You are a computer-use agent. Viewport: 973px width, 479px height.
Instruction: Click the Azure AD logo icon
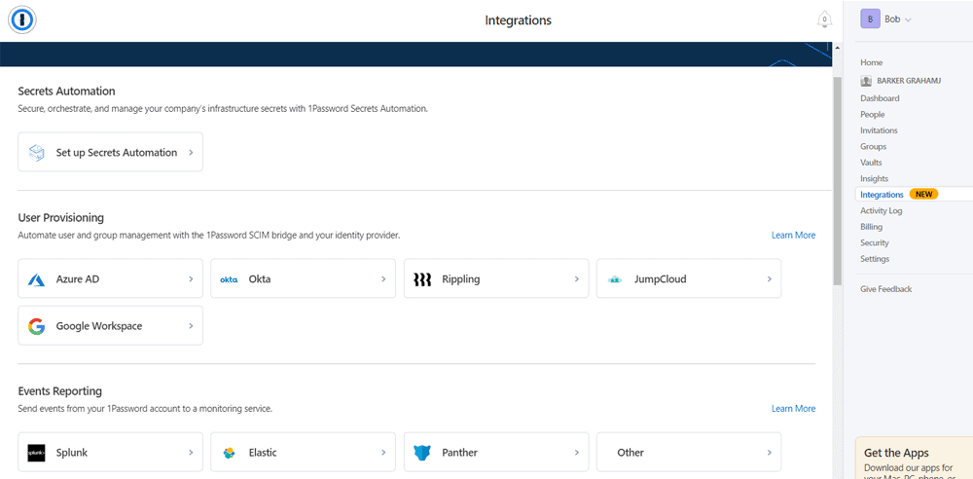point(36,279)
